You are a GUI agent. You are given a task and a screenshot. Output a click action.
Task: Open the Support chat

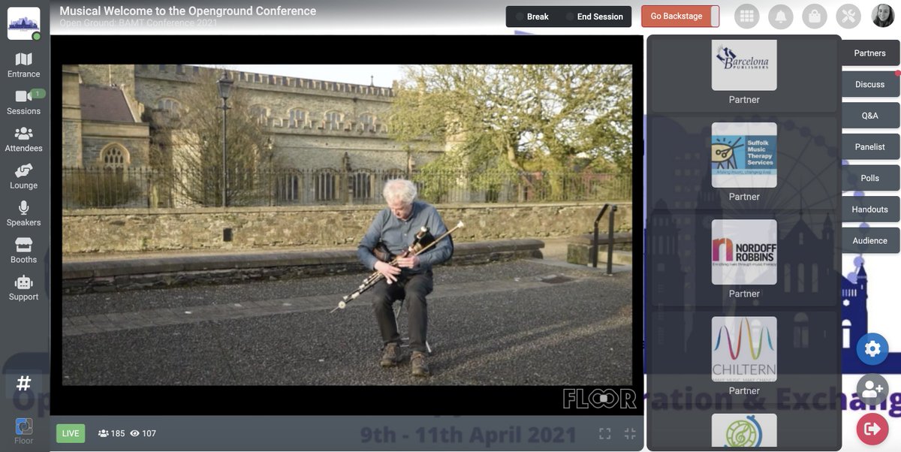tap(24, 288)
